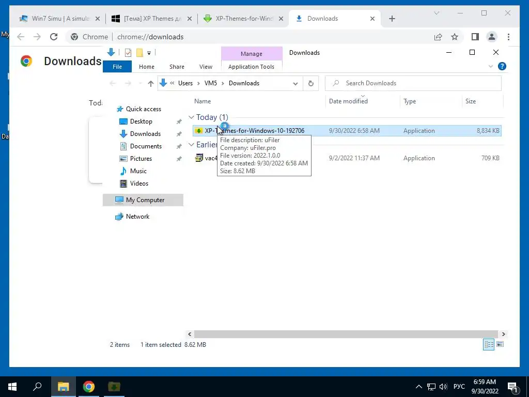Sort by Size column header
529x397 pixels.
click(471, 101)
